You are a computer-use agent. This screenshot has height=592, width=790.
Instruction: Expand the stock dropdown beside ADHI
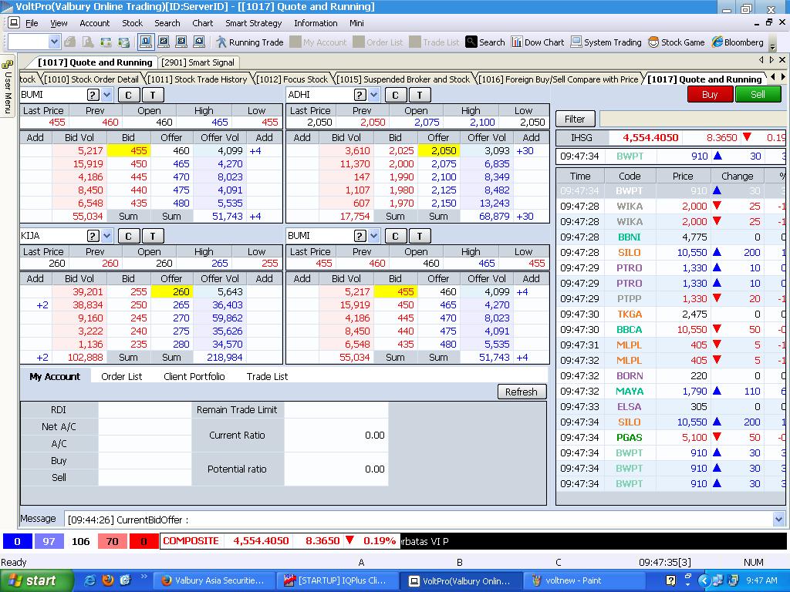(373, 95)
